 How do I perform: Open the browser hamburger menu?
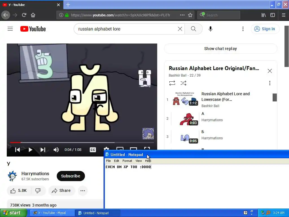(284, 15)
